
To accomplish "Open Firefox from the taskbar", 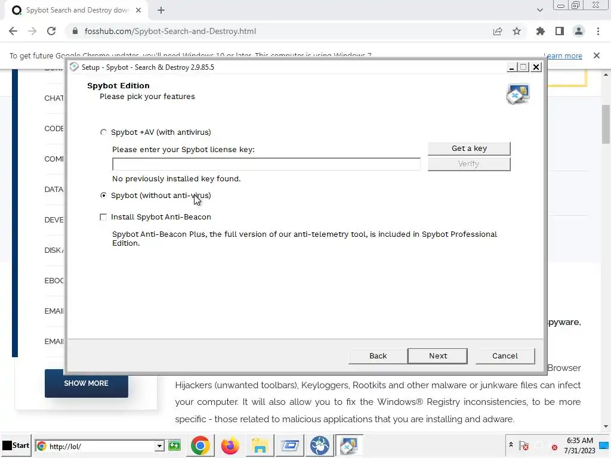I will click(x=230, y=445).
